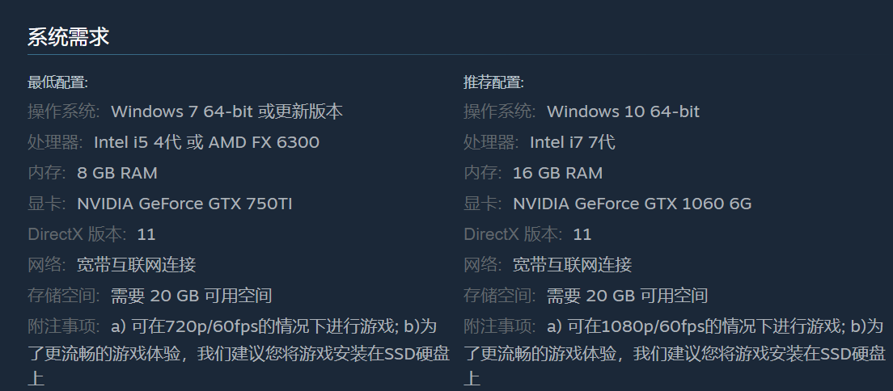Click recommended OS text Windows 10 64-bit

[623, 111]
